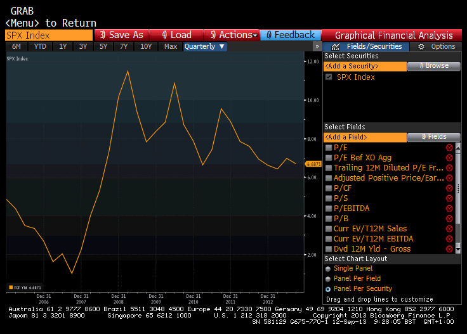The image size is (467, 334).
Task: Select the Single Panel layout
Action: coord(328,269)
